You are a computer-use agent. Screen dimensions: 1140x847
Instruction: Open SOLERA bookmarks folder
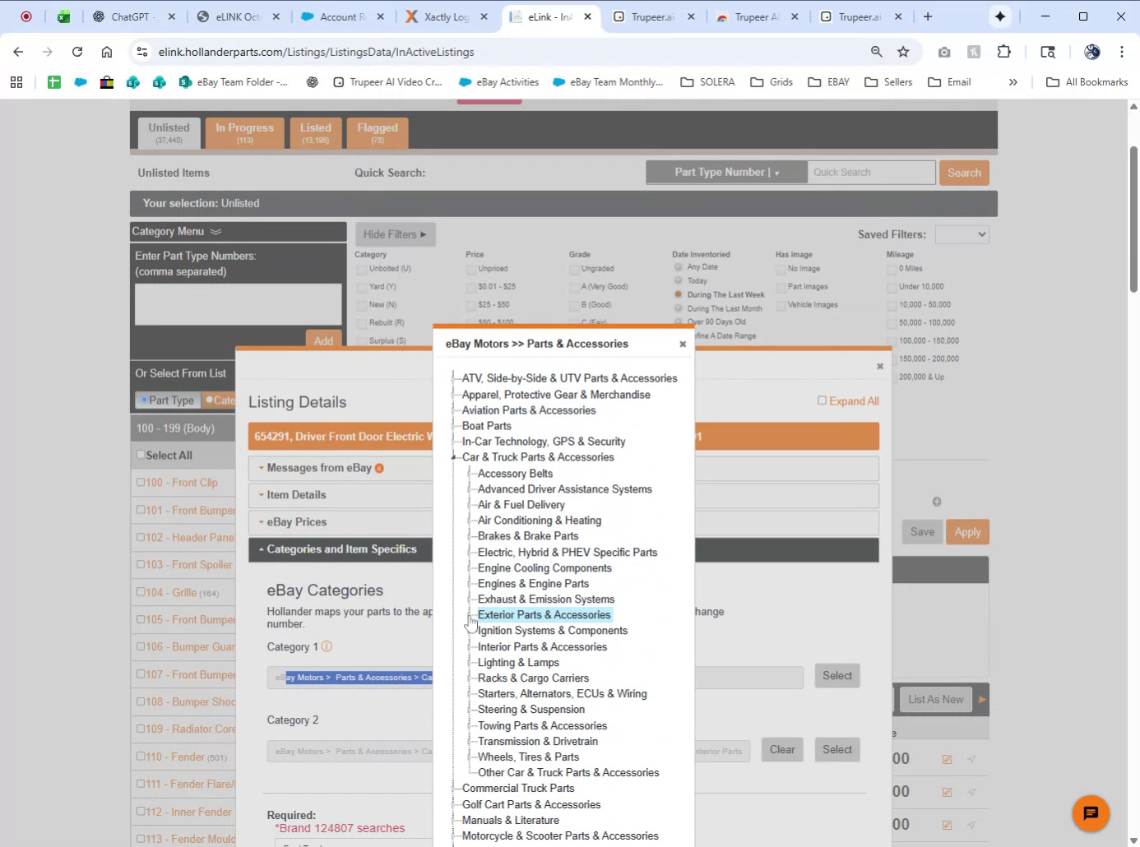click(x=708, y=82)
